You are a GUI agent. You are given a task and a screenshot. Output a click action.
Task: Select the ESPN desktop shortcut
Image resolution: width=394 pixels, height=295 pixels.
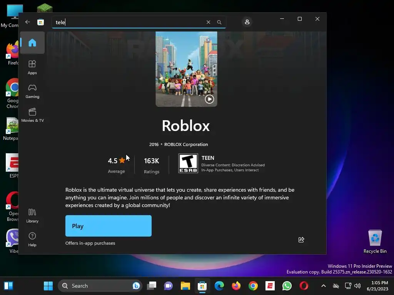point(12,166)
